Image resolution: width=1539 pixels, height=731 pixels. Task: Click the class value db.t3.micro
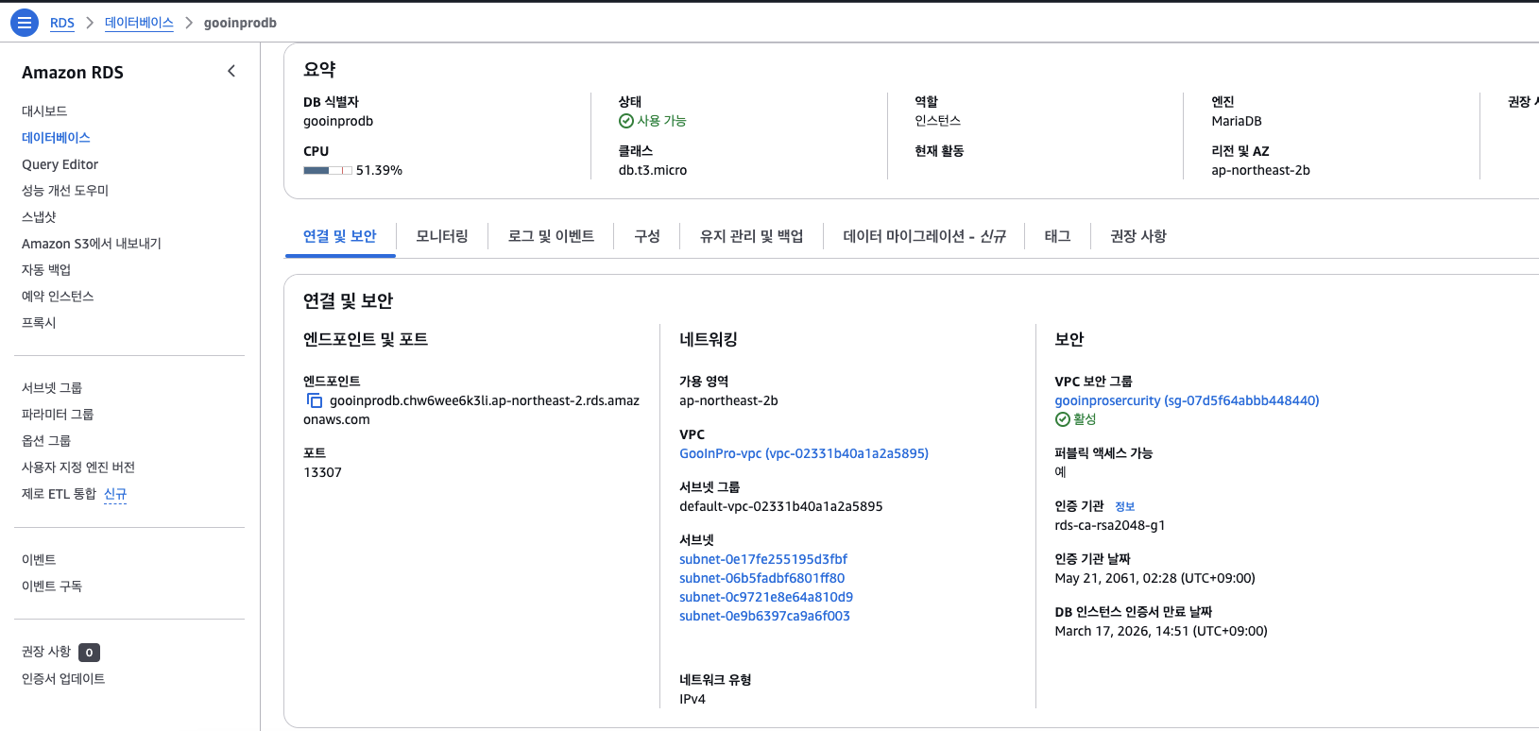[653, 170]
